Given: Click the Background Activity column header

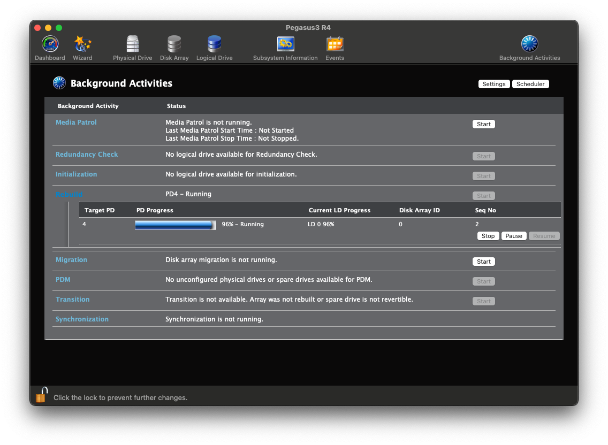Looking at the screenshot, I should (x=88, y=106).
